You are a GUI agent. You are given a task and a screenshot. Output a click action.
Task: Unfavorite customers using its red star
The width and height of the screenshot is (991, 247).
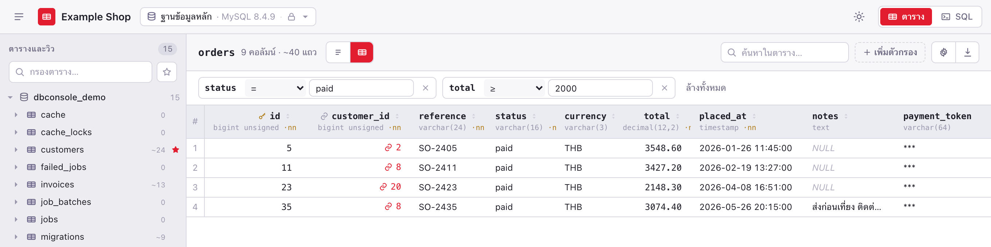[x=175, y=150]
